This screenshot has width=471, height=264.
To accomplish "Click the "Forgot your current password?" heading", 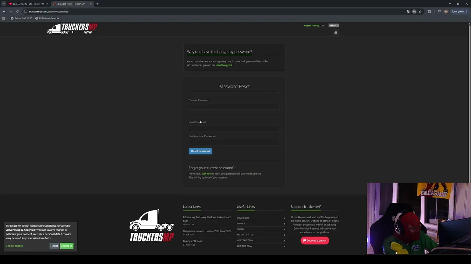I will coord(212,168).
